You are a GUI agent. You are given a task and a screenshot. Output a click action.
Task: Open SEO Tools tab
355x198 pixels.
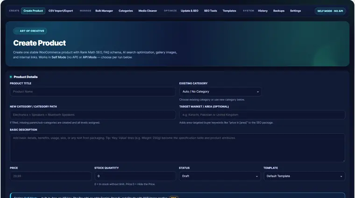(x=210, y=11)
